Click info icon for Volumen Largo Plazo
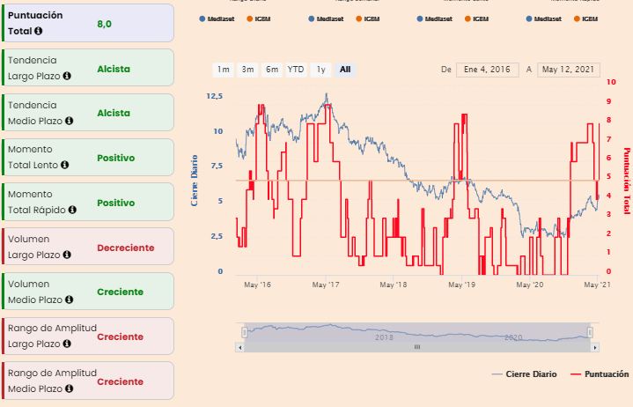 click(x=67, y=255)
